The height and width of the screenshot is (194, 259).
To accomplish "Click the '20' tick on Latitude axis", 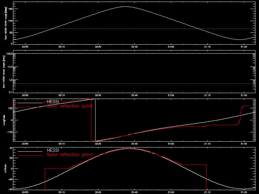I will 11,158.
